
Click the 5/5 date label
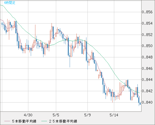pos(56,115)
